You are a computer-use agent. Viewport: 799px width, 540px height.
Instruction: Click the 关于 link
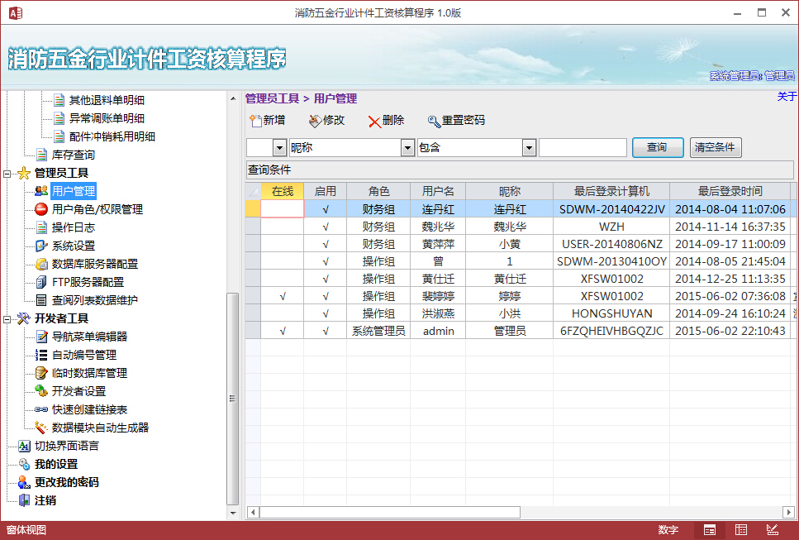(x=787, y=97)
